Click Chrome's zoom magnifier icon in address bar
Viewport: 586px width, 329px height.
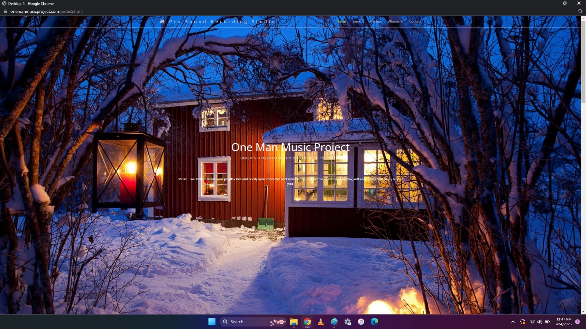580,11
